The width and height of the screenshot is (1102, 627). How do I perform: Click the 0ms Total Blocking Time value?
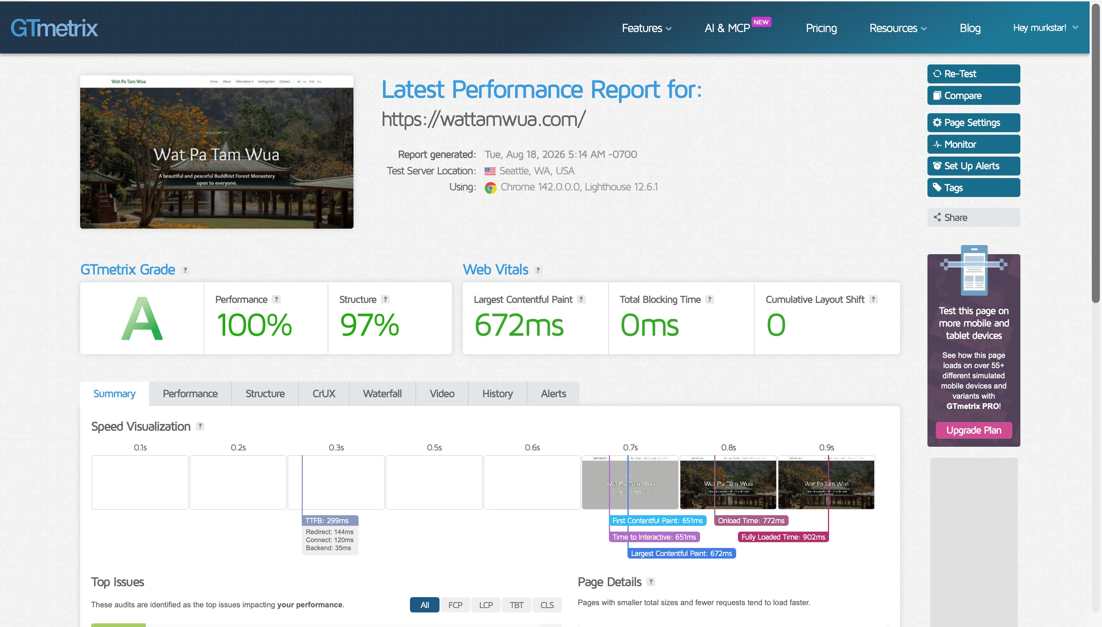pyautogui.click(x=649, y=325)
